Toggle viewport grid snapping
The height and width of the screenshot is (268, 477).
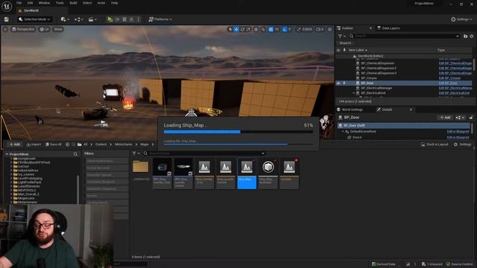(x=271, y=29)
